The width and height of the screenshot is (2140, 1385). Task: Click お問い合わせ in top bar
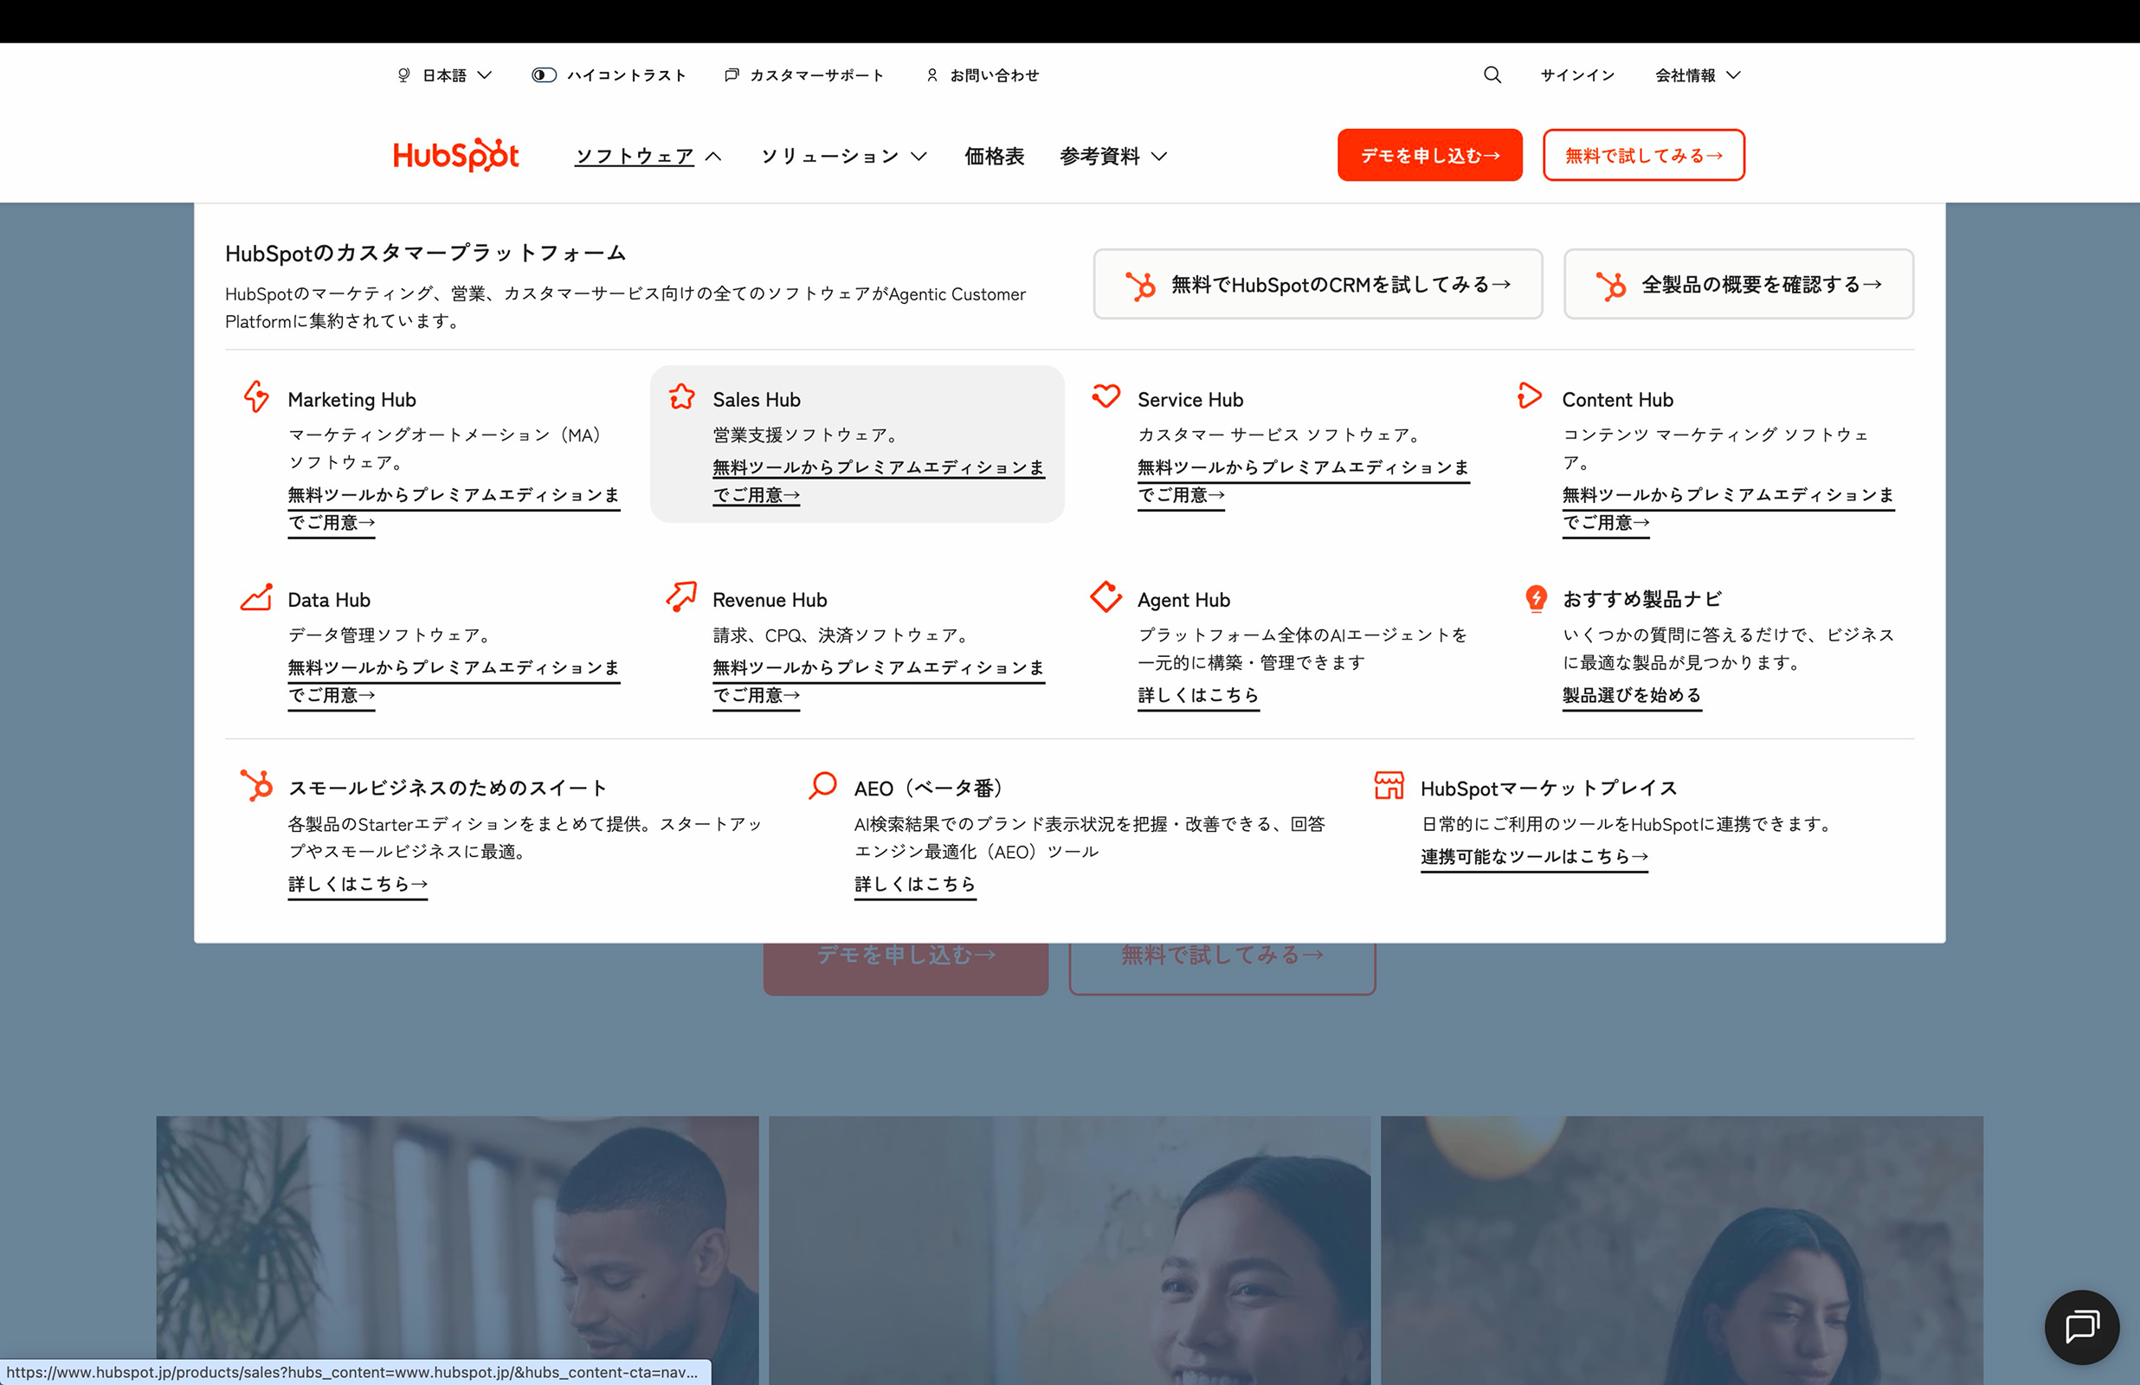tap(995, 74)
